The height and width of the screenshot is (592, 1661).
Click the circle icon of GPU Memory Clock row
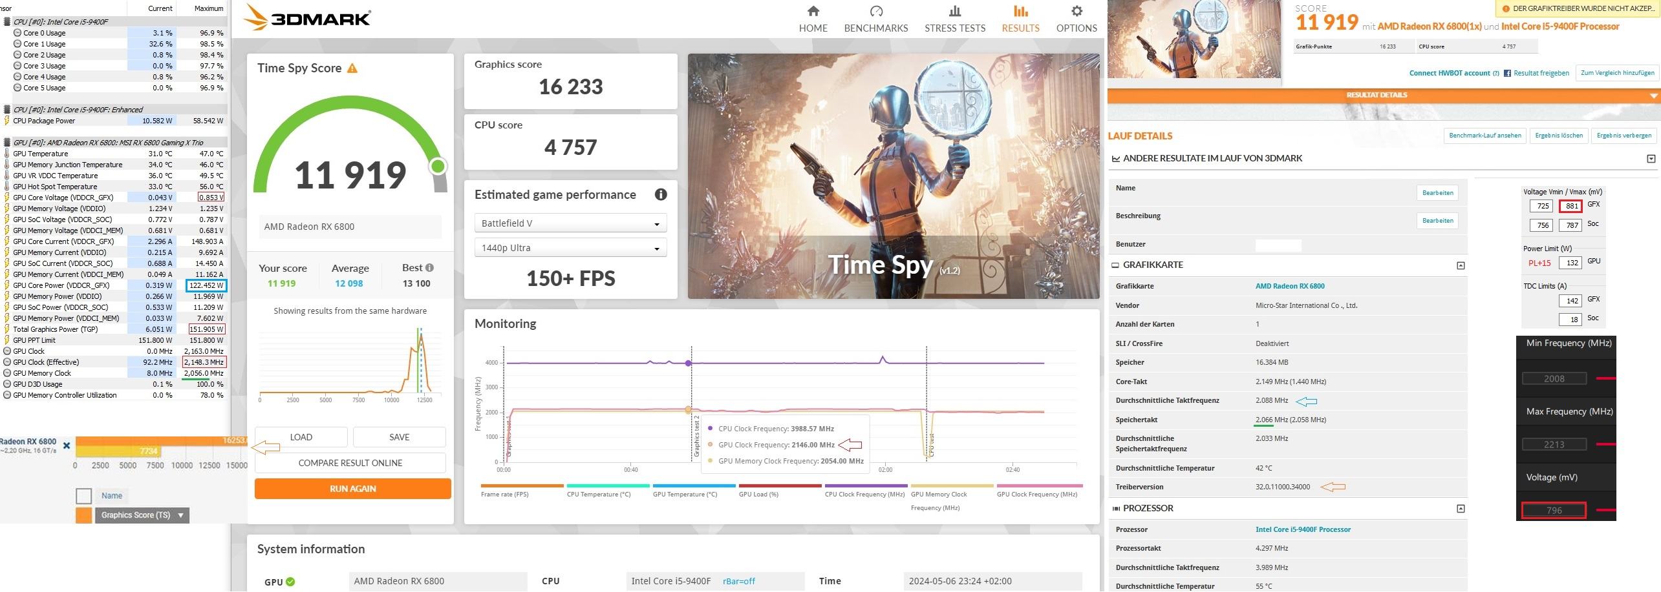7,373
